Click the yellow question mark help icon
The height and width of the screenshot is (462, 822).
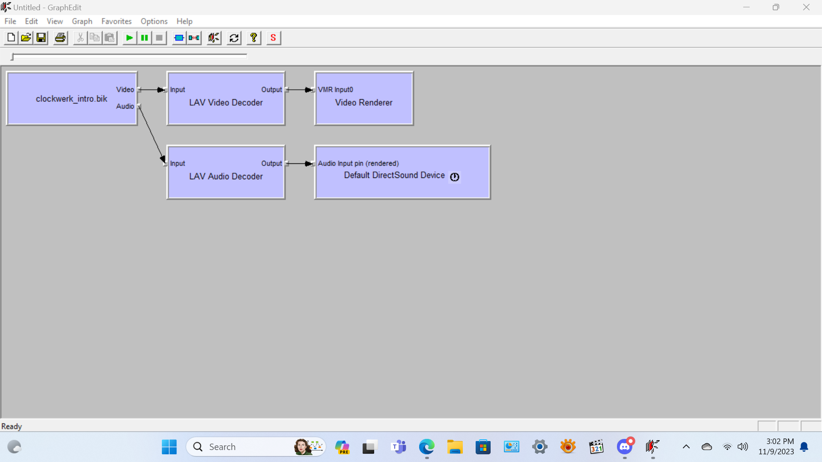pyautogui.click(x=253, y=38)
